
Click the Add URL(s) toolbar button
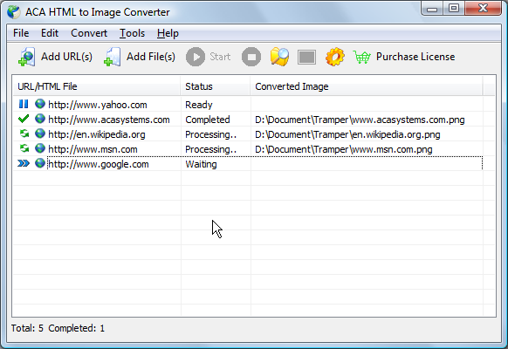click(x=55, y=57)
